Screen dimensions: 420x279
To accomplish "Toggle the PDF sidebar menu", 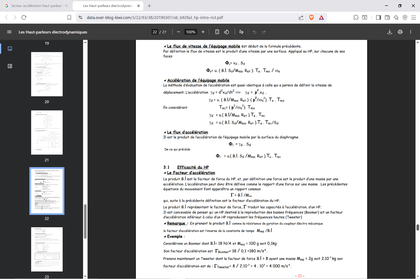I will (x=9, y=32).
